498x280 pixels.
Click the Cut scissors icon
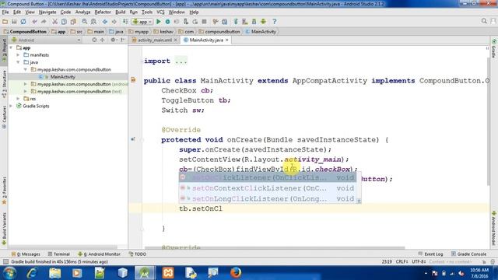click(x=55, y=22)
